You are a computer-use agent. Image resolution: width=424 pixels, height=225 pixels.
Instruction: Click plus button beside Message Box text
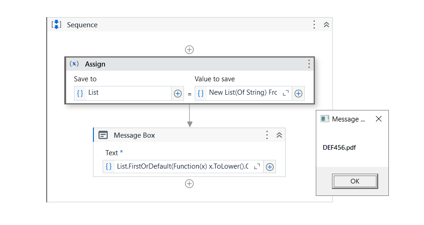coord(270,167)
